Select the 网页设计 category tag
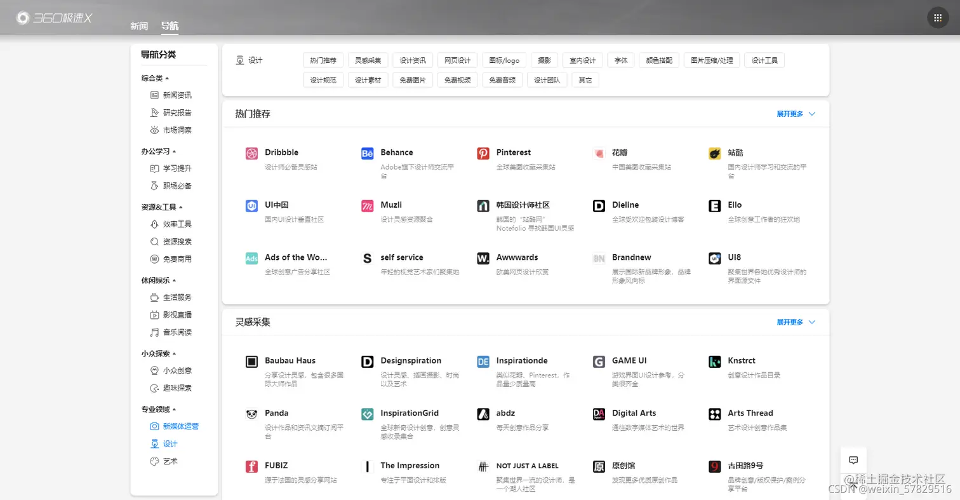This screenshot has width=960, height=500. pos(457,60)
